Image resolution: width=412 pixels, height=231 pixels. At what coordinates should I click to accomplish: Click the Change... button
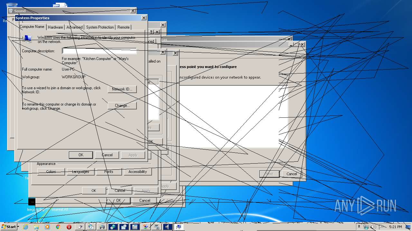[122, 106]
